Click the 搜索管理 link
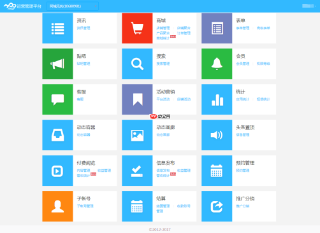320x233 pixels. (163, 64)
